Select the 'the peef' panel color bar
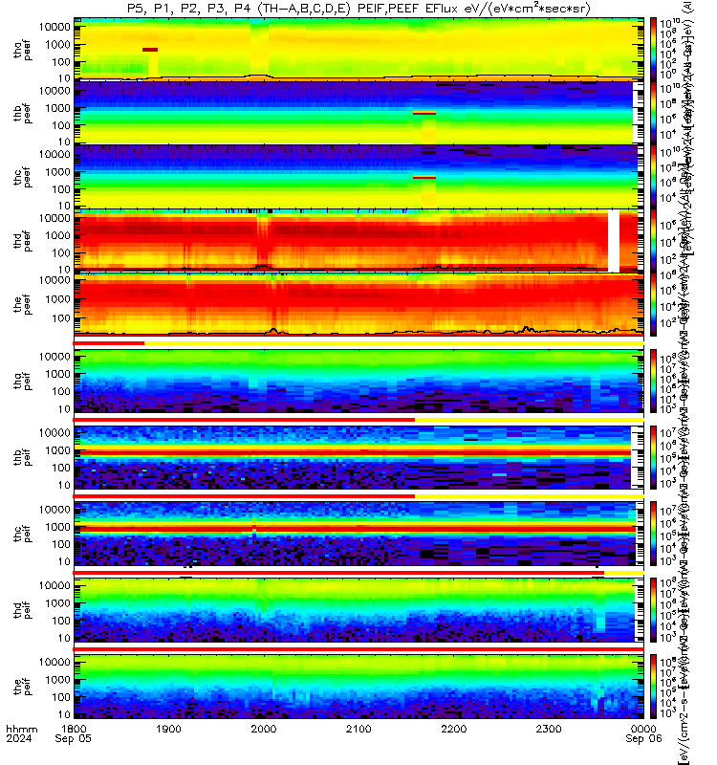Image resolution: width=717 pixels, height=765 pixels. 653,304
